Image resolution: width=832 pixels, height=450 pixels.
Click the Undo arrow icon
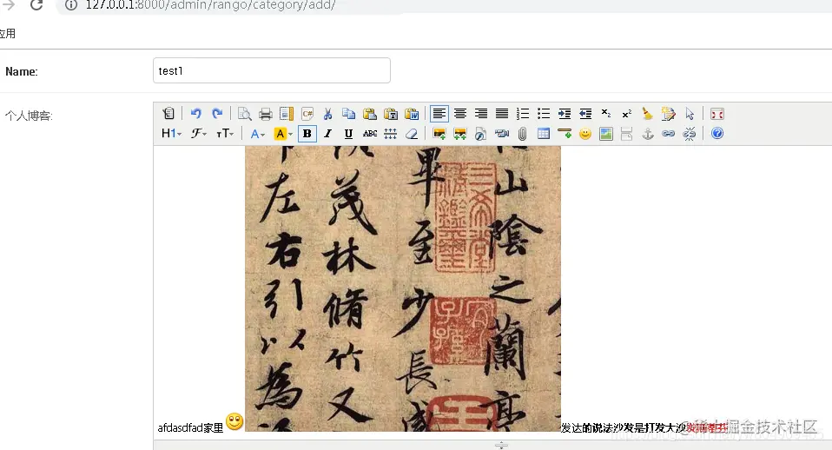point(195,114)
